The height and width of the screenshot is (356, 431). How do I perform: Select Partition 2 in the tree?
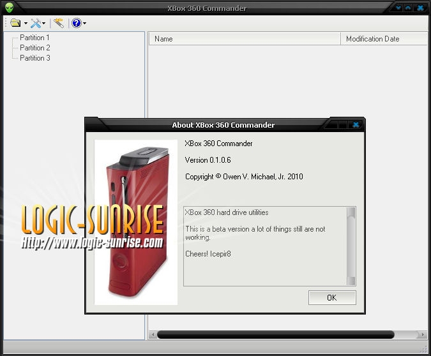click(x=34, y=48)
